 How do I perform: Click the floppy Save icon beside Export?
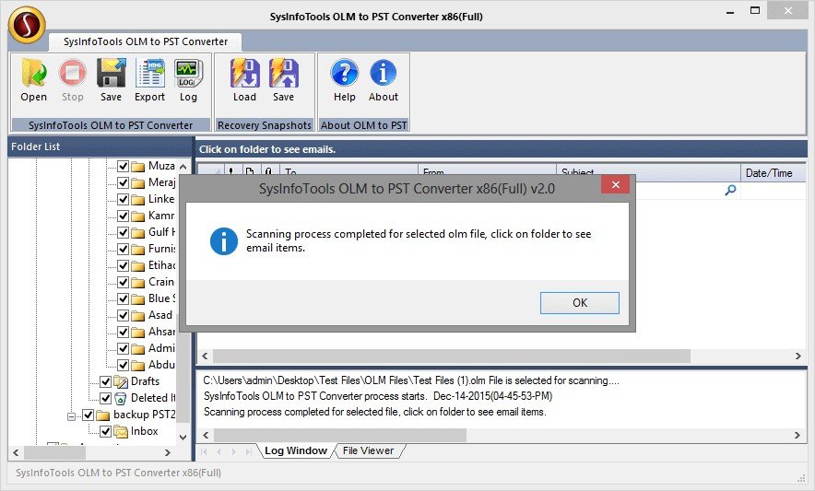[x=112, y=73]
